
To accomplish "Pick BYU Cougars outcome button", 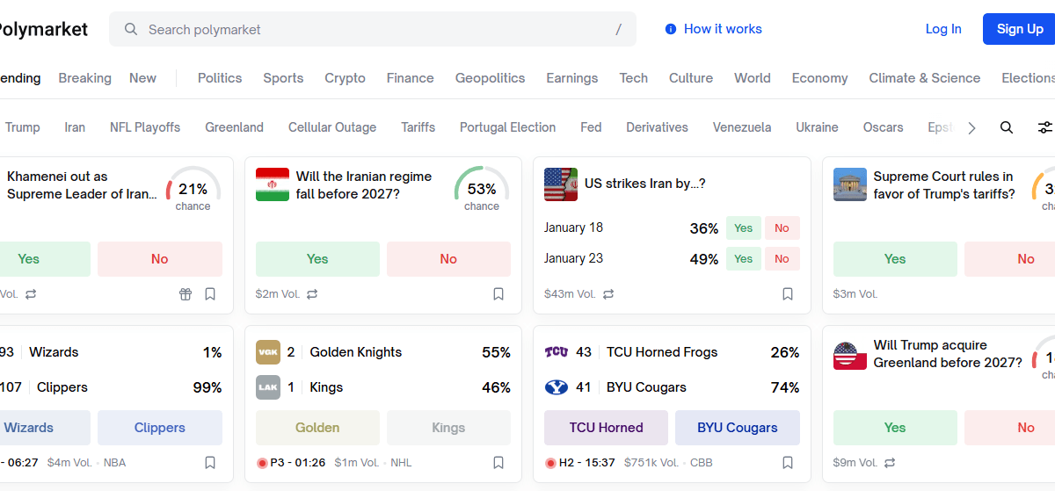I will [x=738, y=428].
